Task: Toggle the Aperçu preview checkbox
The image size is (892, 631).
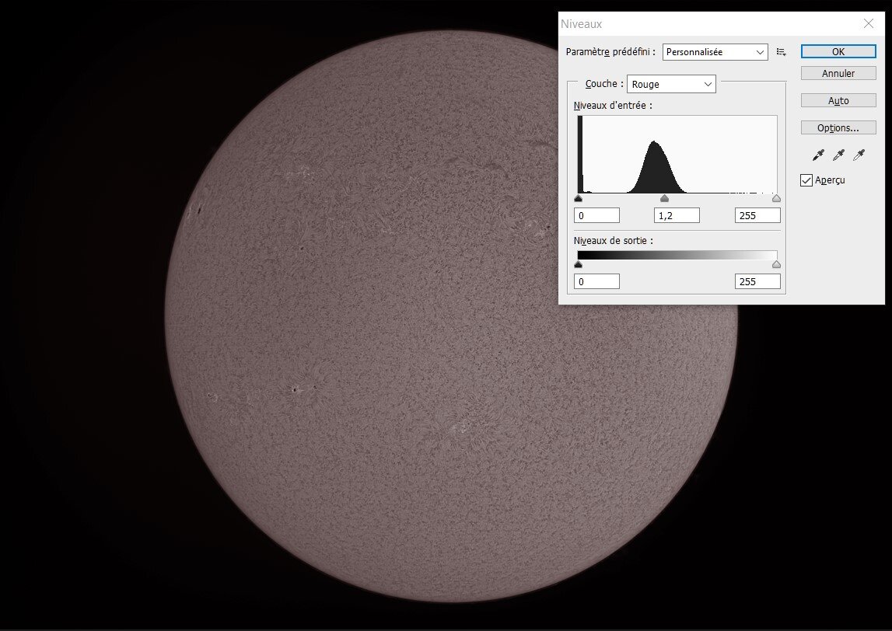Action: (x=806, y=180)
